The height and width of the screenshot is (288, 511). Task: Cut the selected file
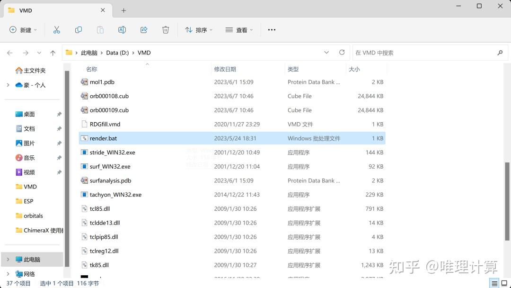[57, 29]
